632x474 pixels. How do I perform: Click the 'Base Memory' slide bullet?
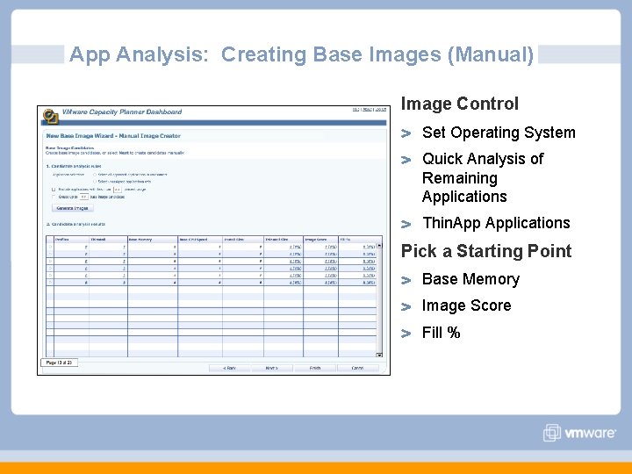[470, 279]
